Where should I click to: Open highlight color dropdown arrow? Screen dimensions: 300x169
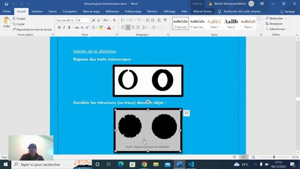105,27
